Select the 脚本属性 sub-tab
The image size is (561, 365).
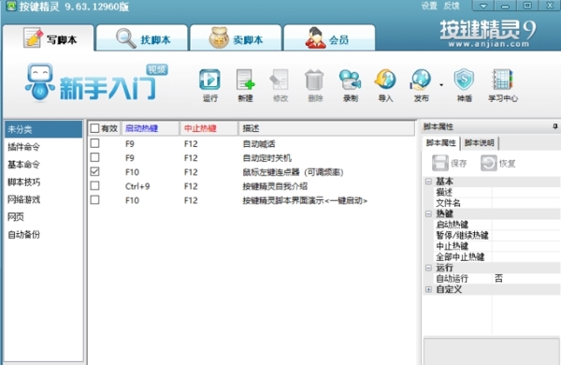coord(440,143)
